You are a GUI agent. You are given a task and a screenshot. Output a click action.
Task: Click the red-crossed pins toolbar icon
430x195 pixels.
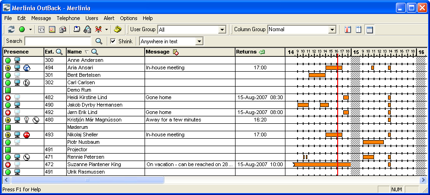[98, 29]
